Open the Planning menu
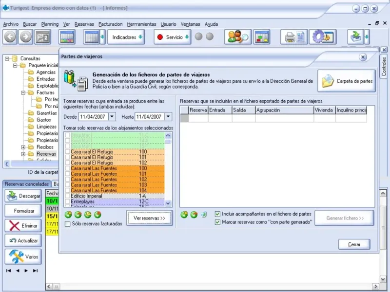Screen dimensions: 390x292 pos(50,24)
